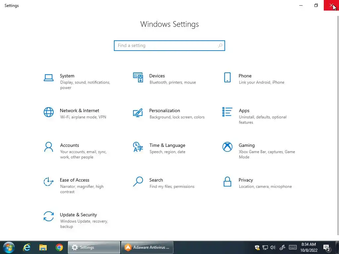Open the Ease of Access title link

coord(74,180)
